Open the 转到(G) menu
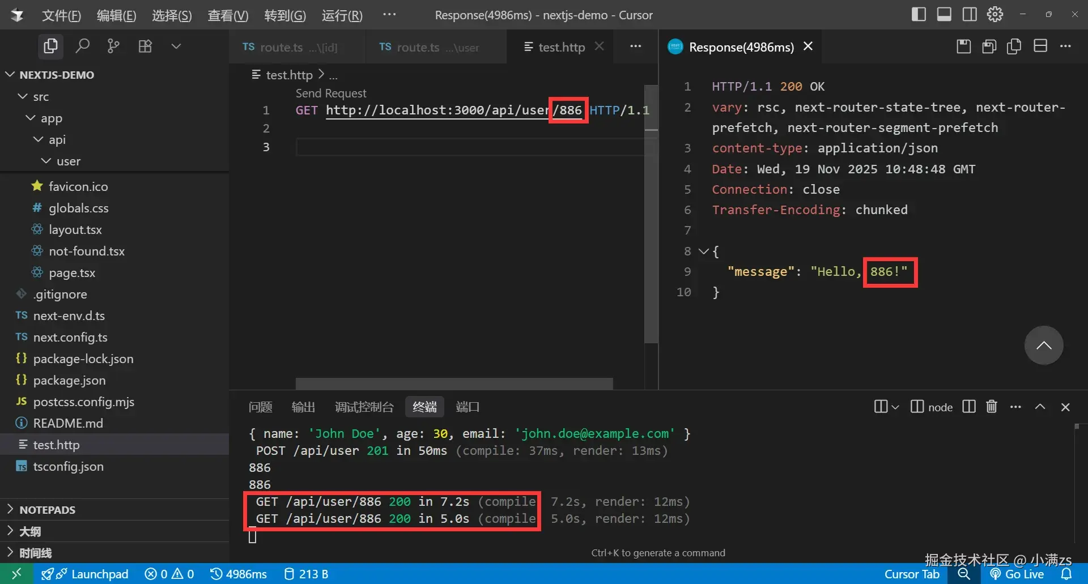 coord(285,15)
